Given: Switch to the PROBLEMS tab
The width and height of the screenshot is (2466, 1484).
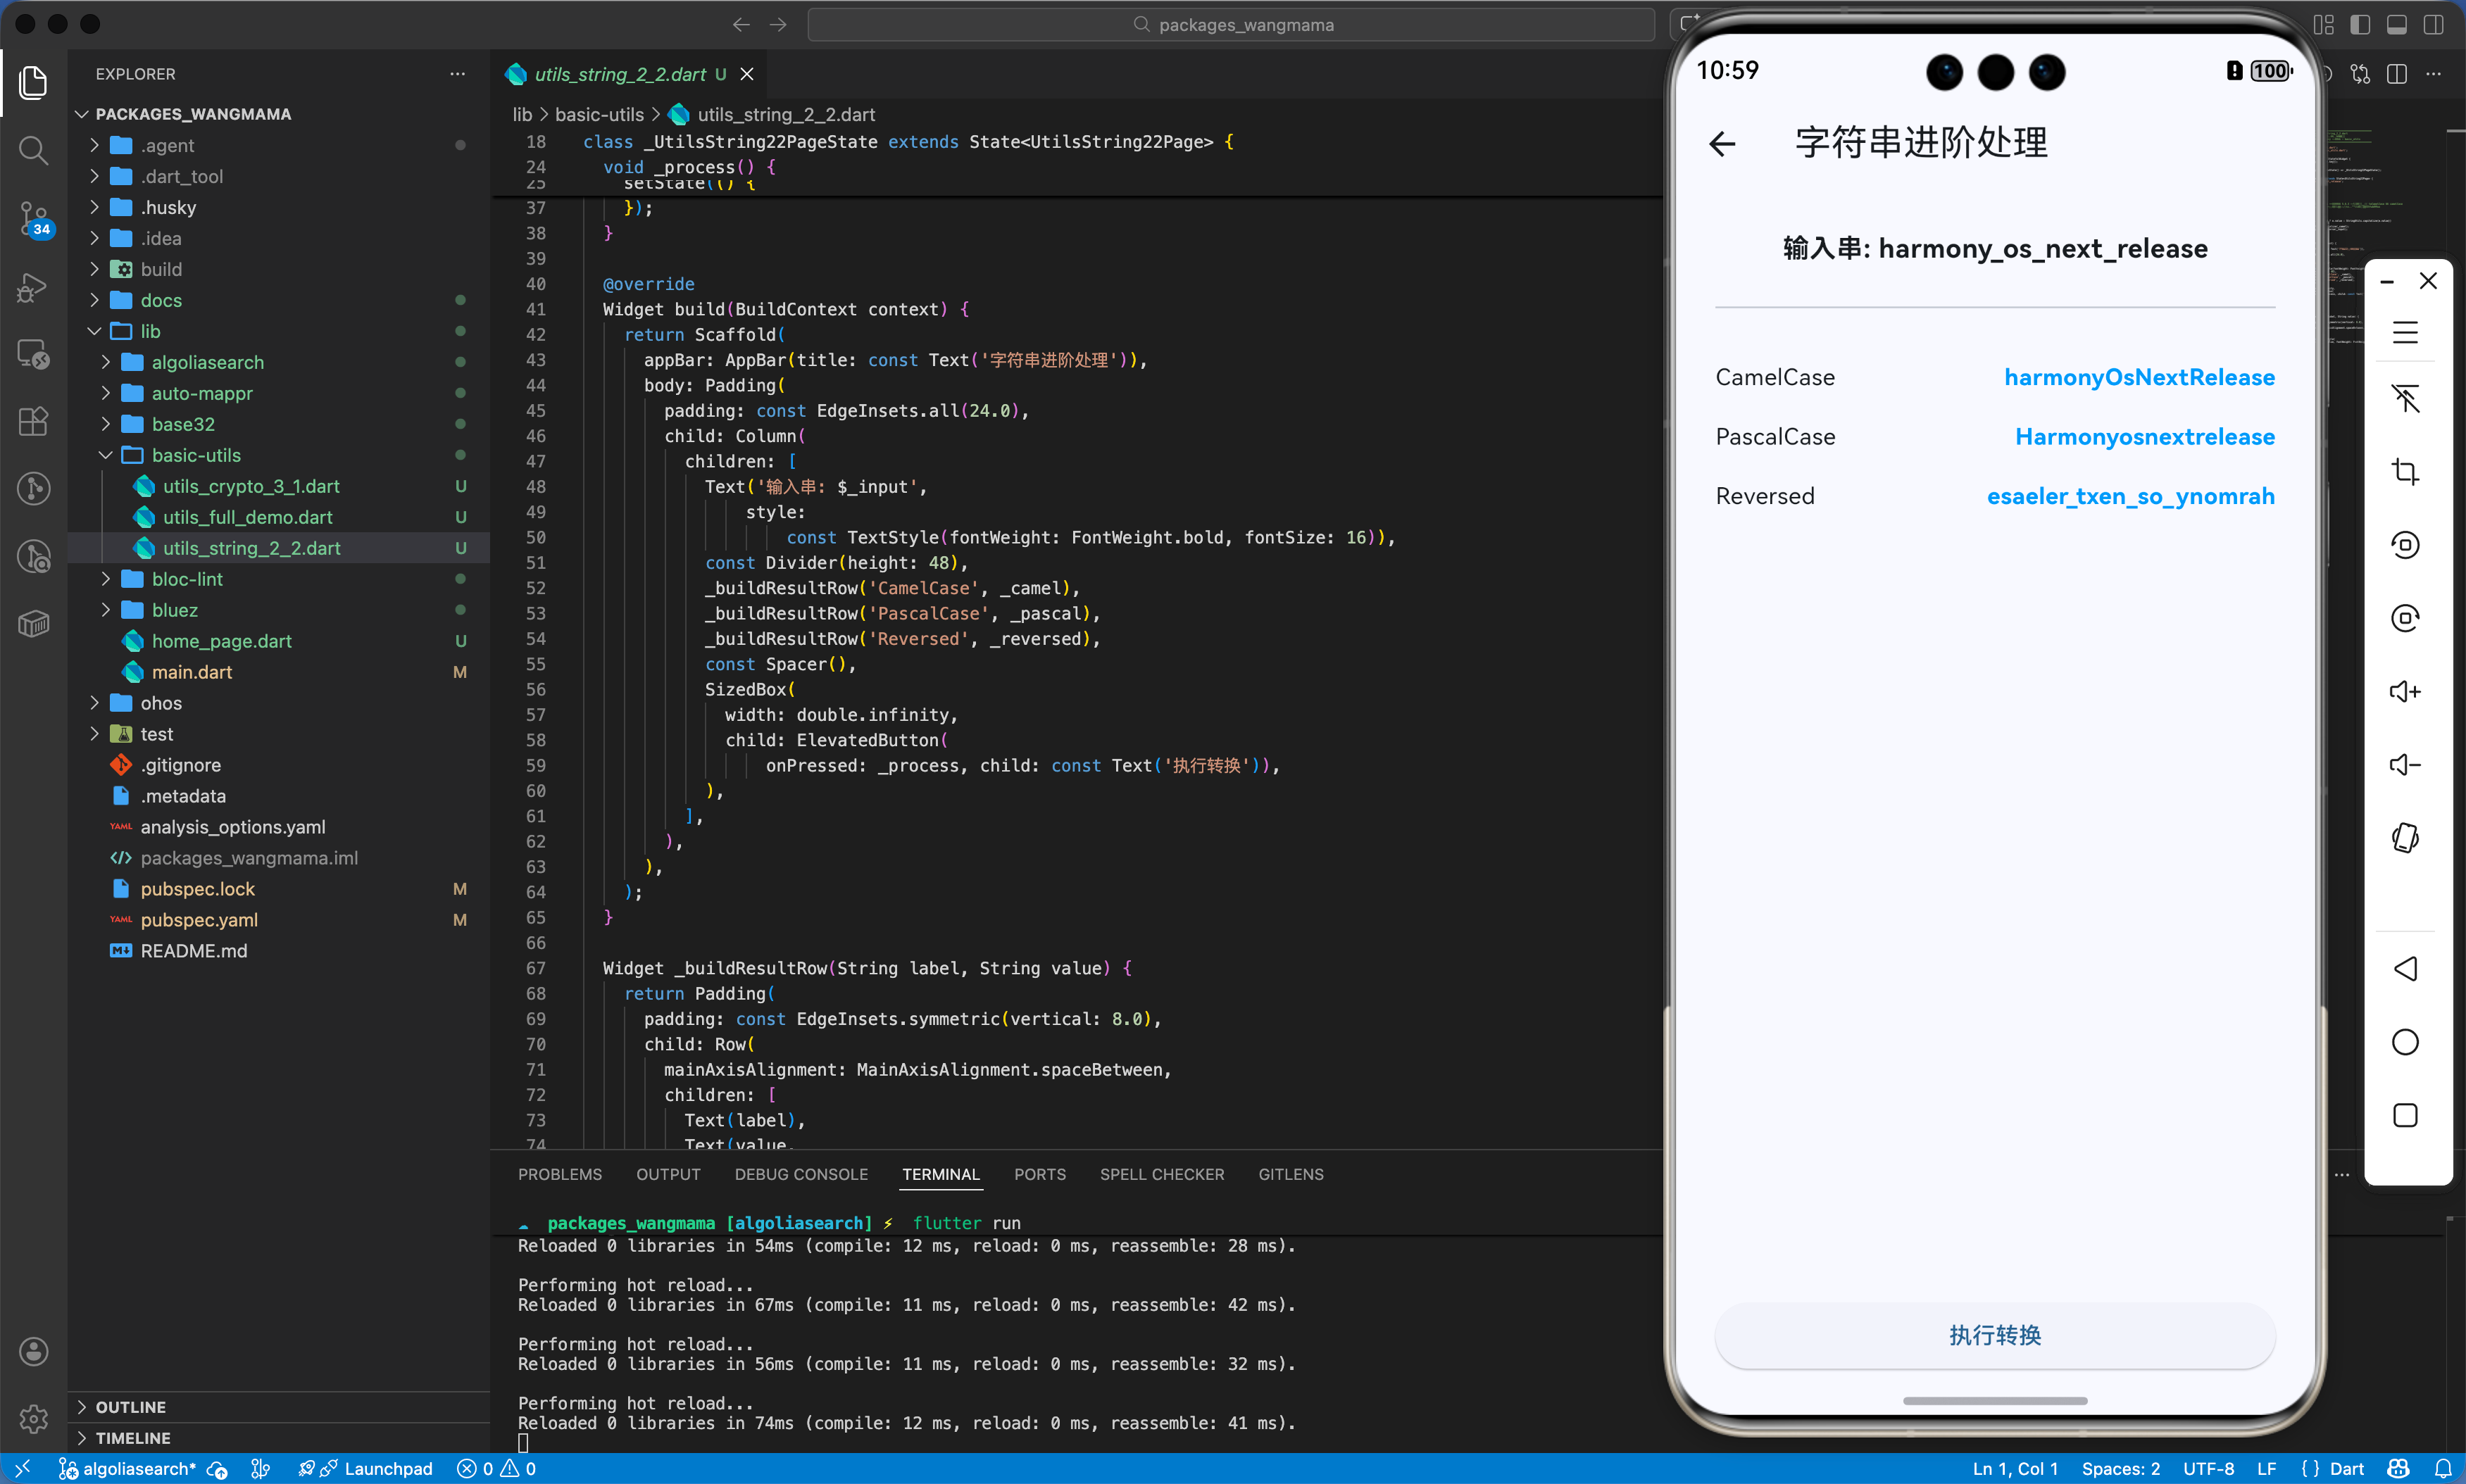Looking at the screenshot, I should [x=560, y=1174].
